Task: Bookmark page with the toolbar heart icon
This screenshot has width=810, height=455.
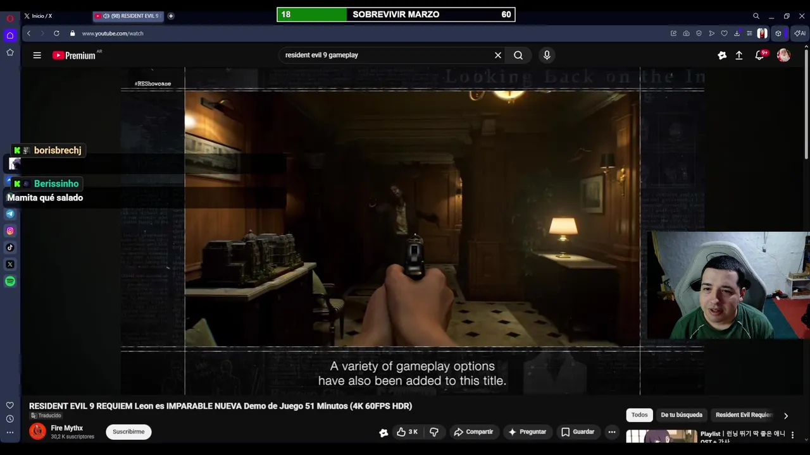Action: (x=724, y=33)
